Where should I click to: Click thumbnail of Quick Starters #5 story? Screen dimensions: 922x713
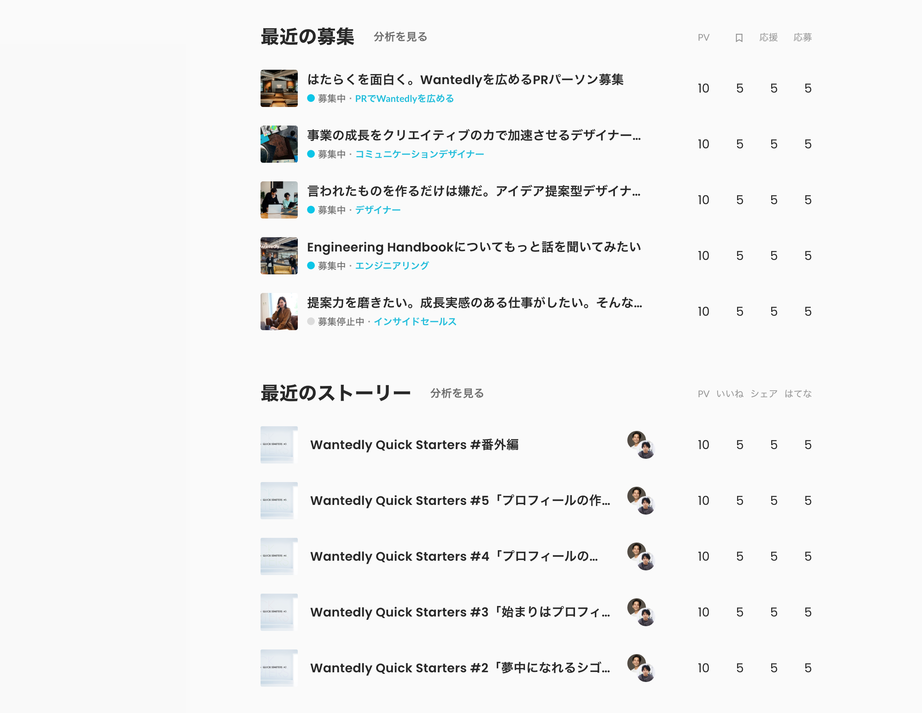click(279, 500)
